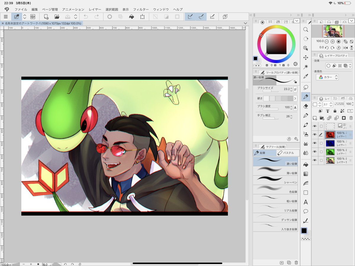355x266 pixels.
Task: Choose the シャーペン brush
Action: (x=275, y=180)
